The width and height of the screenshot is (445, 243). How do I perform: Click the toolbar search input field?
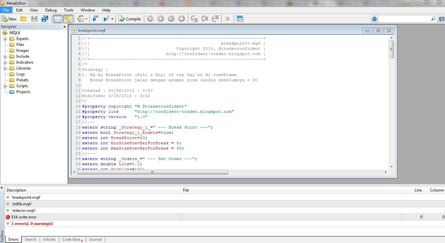tap(404, 19)
